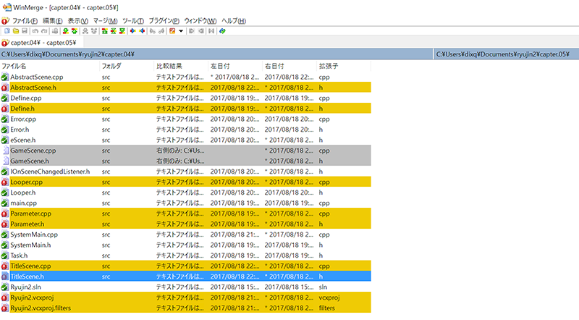Click the right path field capter.05¥
The image size is (579, 320).
pyautogui.click(x=507, y=54)
